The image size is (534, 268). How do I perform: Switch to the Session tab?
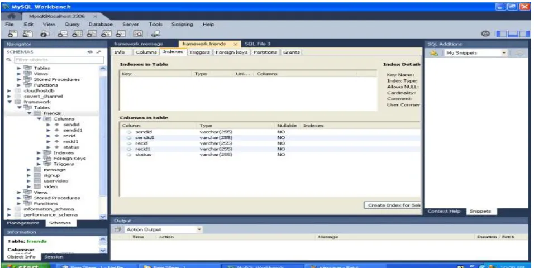(x=54, y=257)
